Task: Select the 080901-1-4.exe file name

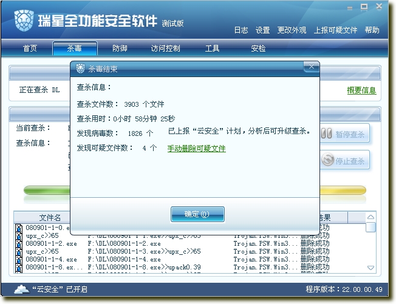Action: pyautogui.click(x=51, y=259)
